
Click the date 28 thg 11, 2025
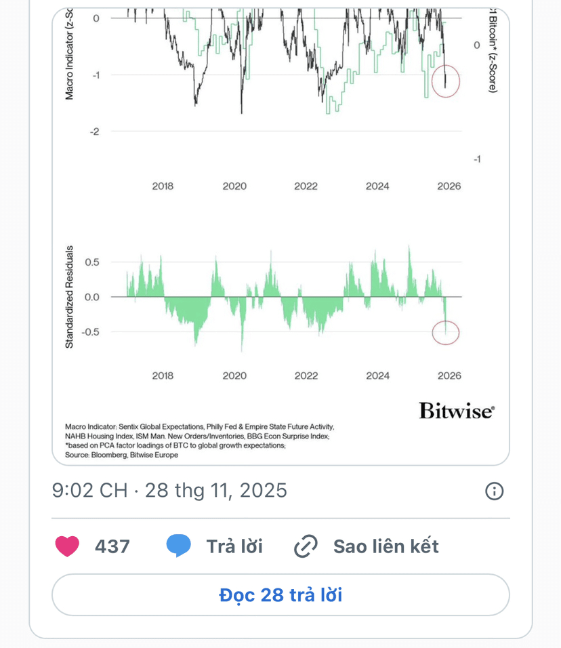pos(215,491)
